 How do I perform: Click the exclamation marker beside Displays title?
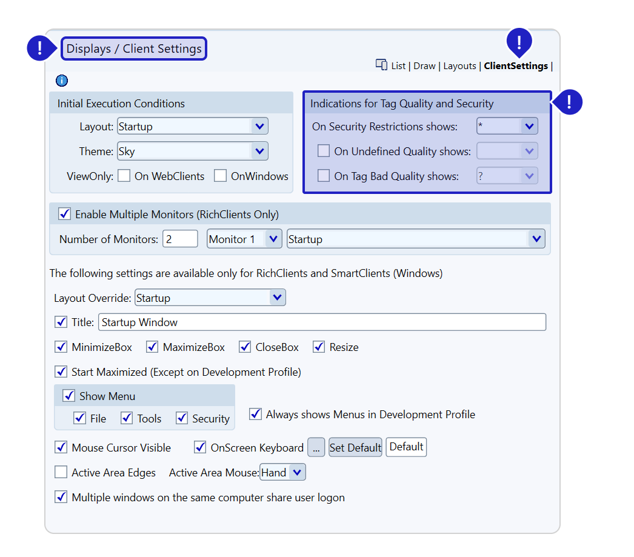click(40, 48)
